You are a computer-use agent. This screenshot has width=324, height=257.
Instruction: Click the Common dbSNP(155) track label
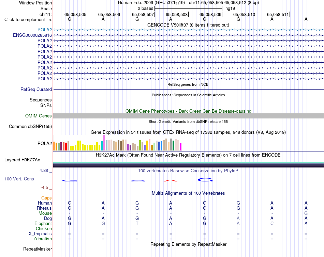click(x=30, y=126)
